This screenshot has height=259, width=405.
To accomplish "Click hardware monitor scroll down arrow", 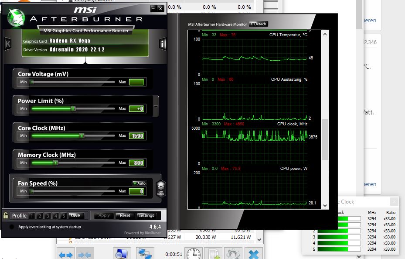I will 325,206.
